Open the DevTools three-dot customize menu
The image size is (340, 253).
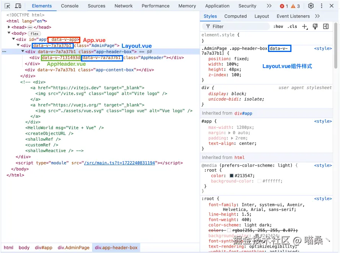tap(322, 6)
